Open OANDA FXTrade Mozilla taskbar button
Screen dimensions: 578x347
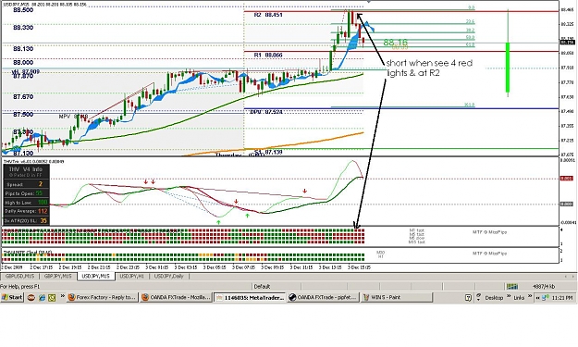pyautogui.click(x=176, y=297)
